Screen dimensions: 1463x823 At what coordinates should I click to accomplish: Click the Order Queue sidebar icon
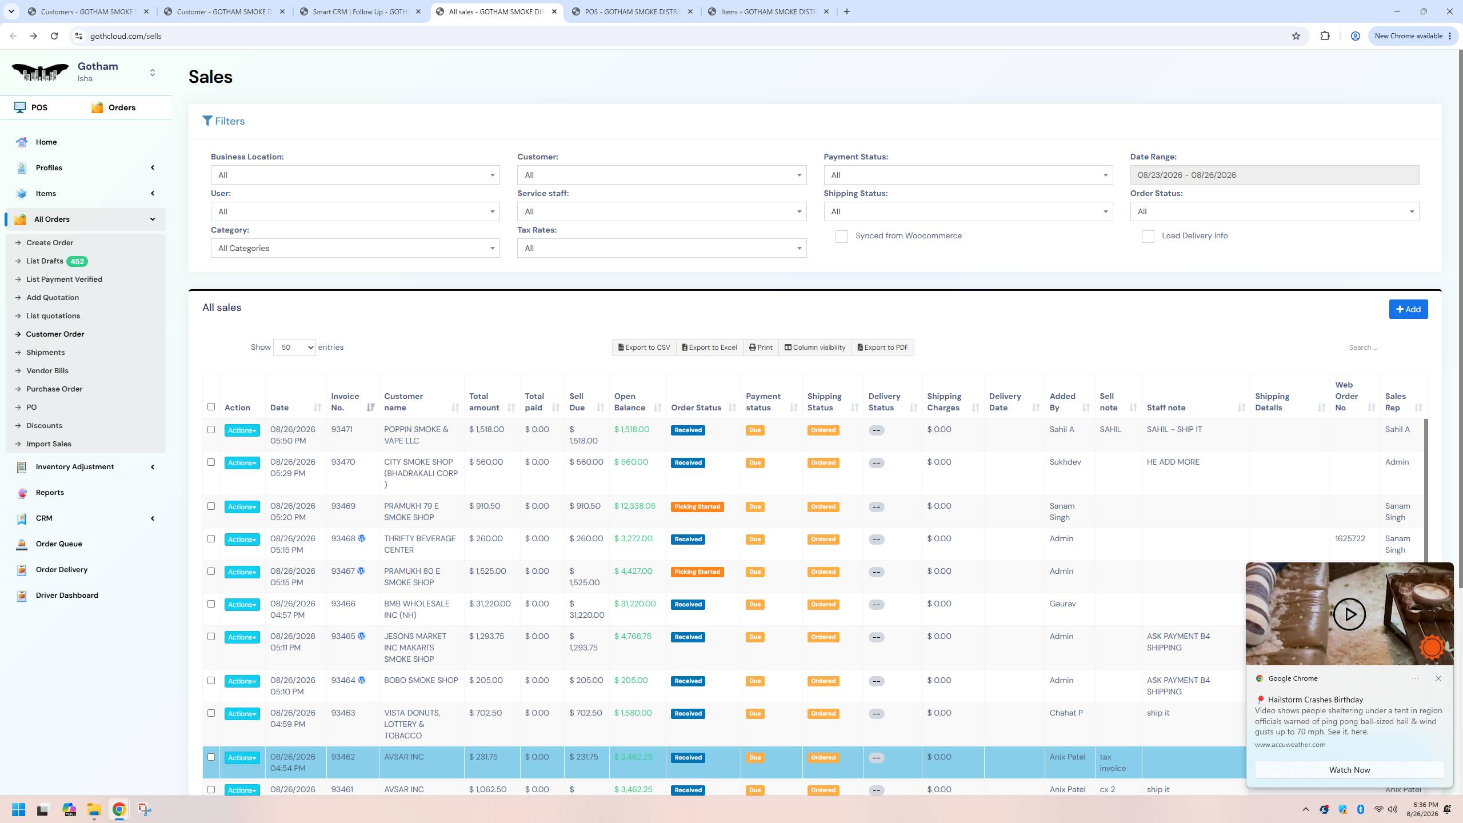point(22,544)
